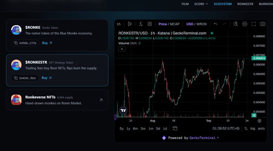This screenshot has width=273, height=151.
Task: Select USD as the quote currency
Action: click(189, 24)
